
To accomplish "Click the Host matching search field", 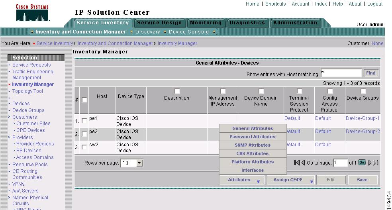I will [x=341, y=73].
